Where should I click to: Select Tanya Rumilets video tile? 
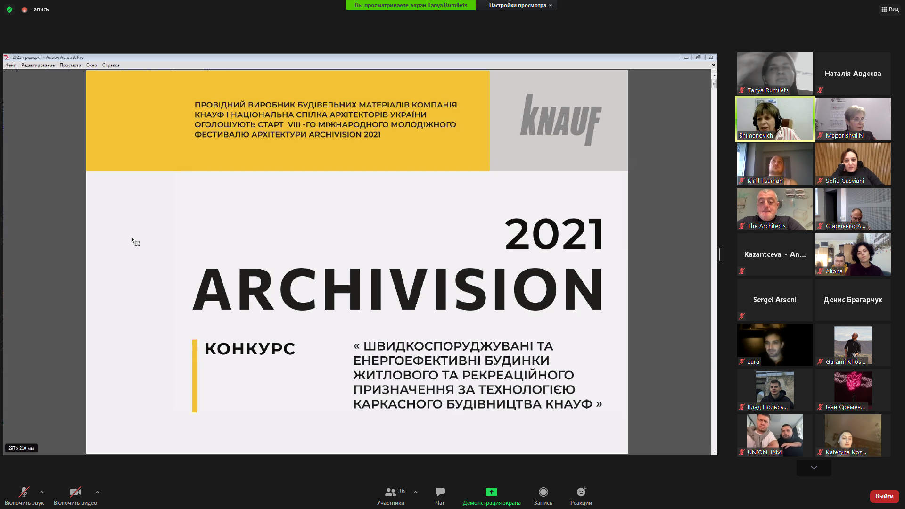coord(775,74)
